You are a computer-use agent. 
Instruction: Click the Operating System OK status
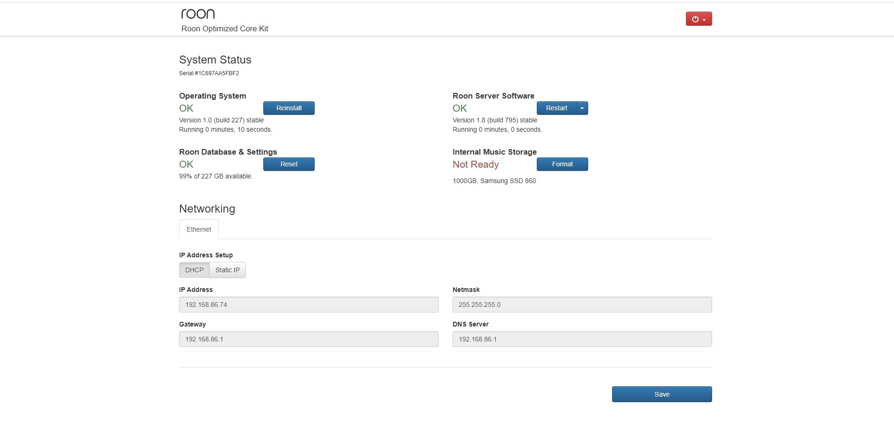[x=186, y=108]
